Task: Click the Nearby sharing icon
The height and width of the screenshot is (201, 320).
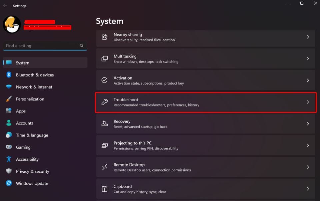Action: [x=105, y=37]
